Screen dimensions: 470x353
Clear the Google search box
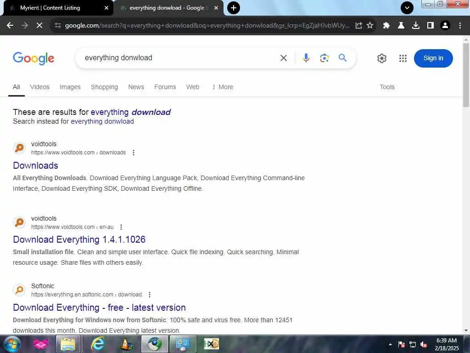pos(284,58)
